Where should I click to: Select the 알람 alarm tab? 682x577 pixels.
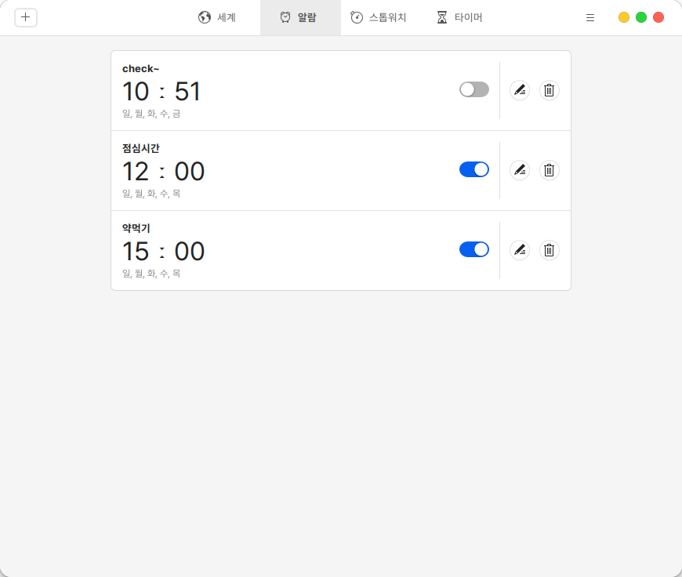click(299, 17)
